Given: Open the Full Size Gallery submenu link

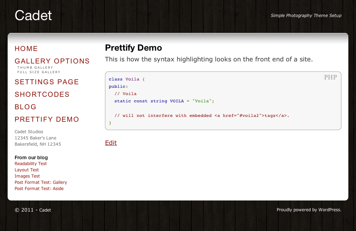Looking at the screenshot, I should [x=39, y=72].
